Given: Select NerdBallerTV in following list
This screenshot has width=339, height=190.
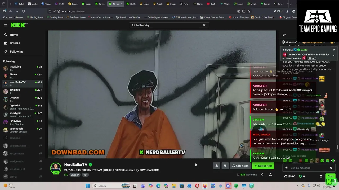Looking at the screenshot, I should [x=23, y=83].
